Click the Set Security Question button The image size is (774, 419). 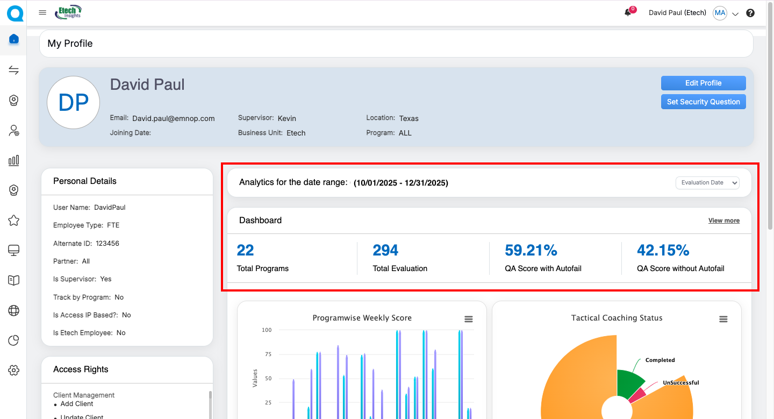coord(703,102)
